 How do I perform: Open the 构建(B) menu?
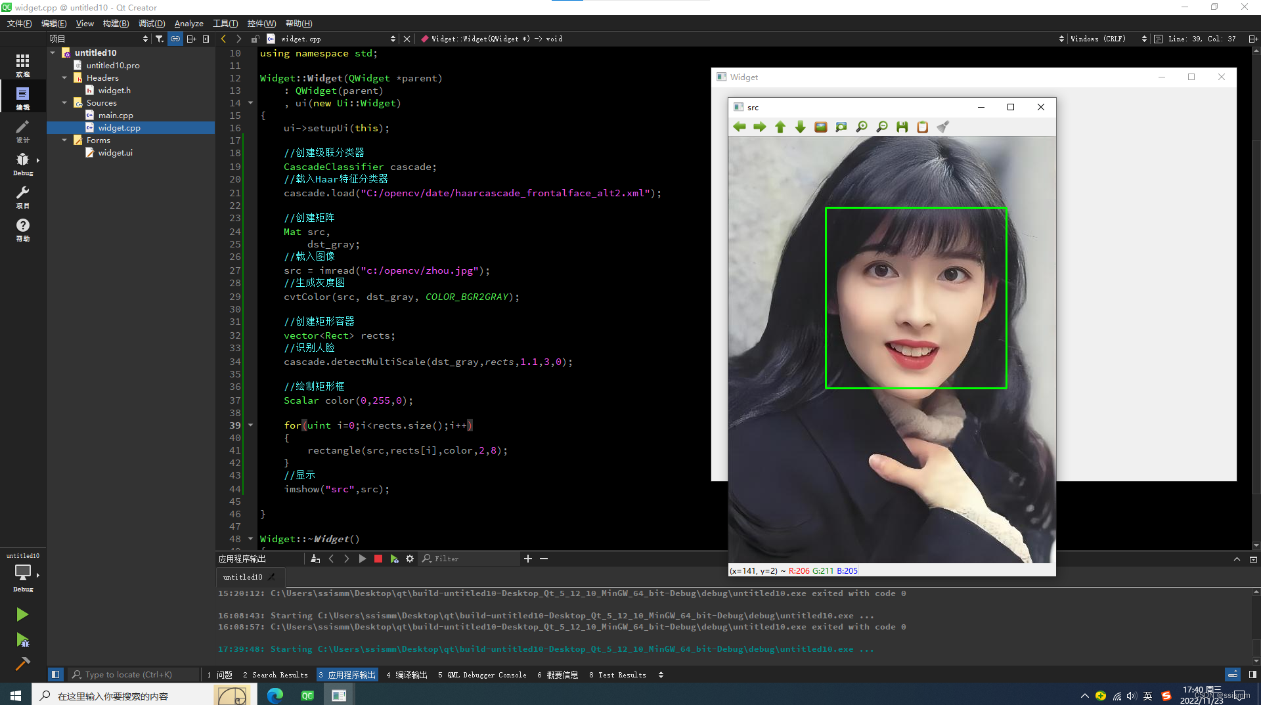pos(116,23)
